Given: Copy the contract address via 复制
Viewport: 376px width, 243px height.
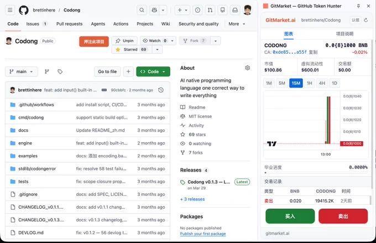Looking at the screenshot, I should tap(313, 52).
